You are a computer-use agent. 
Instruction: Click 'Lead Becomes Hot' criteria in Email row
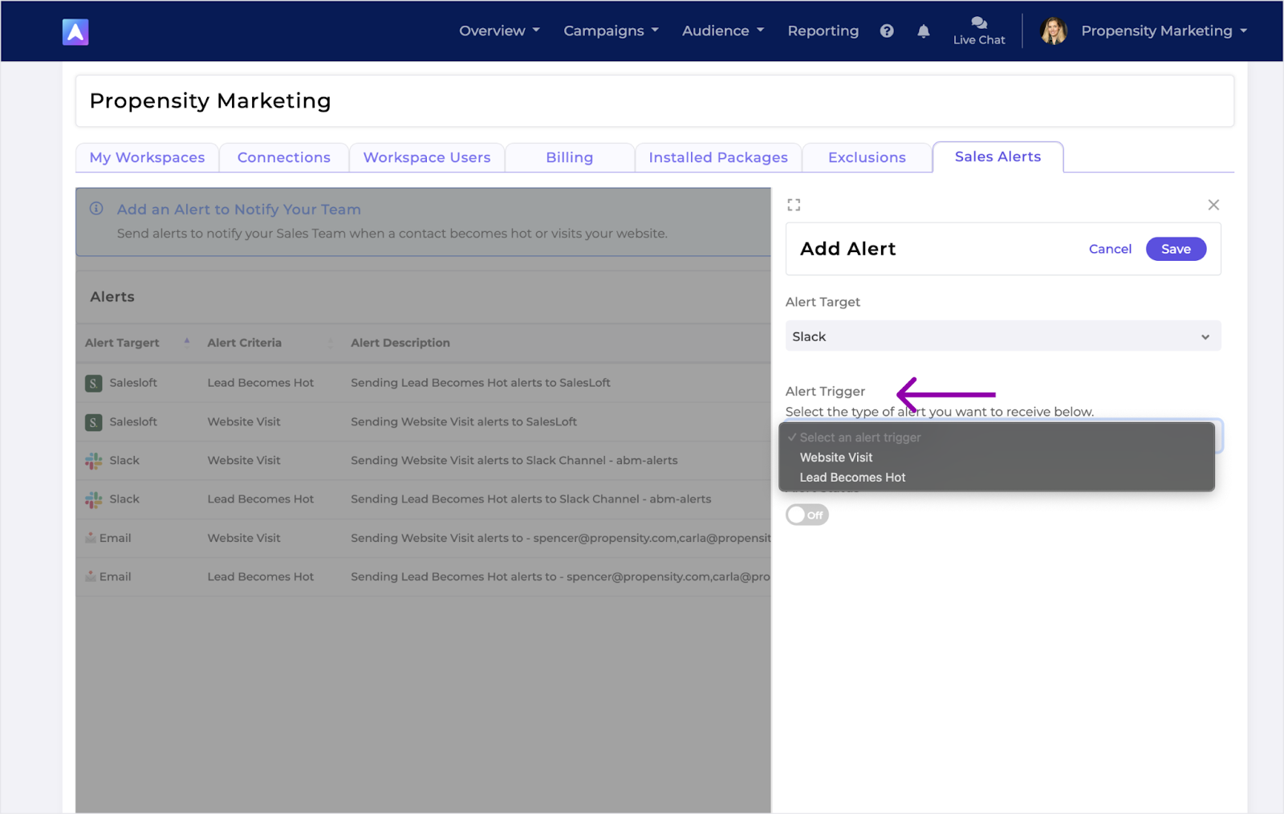tap(261, 576)
